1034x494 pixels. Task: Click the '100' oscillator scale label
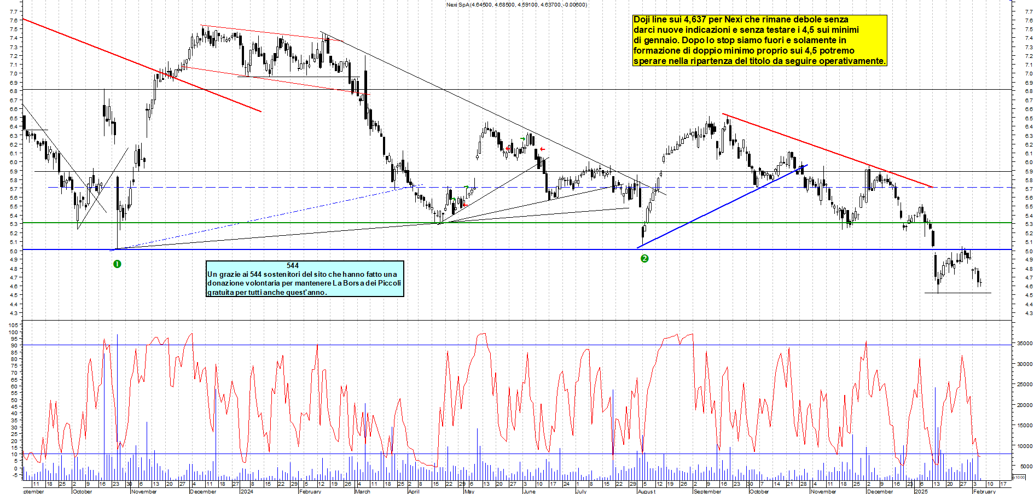13,332
